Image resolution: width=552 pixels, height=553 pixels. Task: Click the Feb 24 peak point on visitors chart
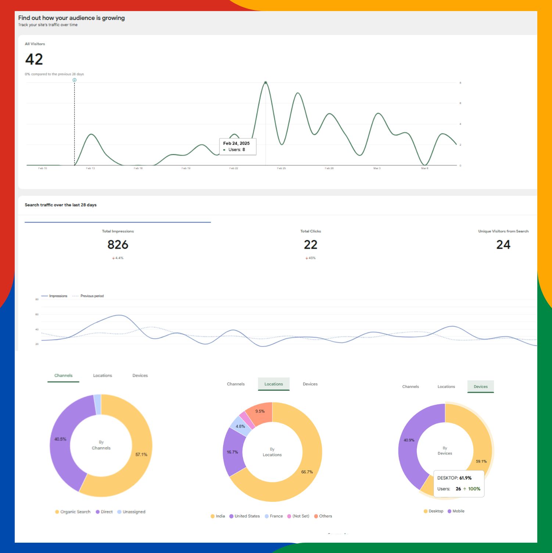(265, 82)
